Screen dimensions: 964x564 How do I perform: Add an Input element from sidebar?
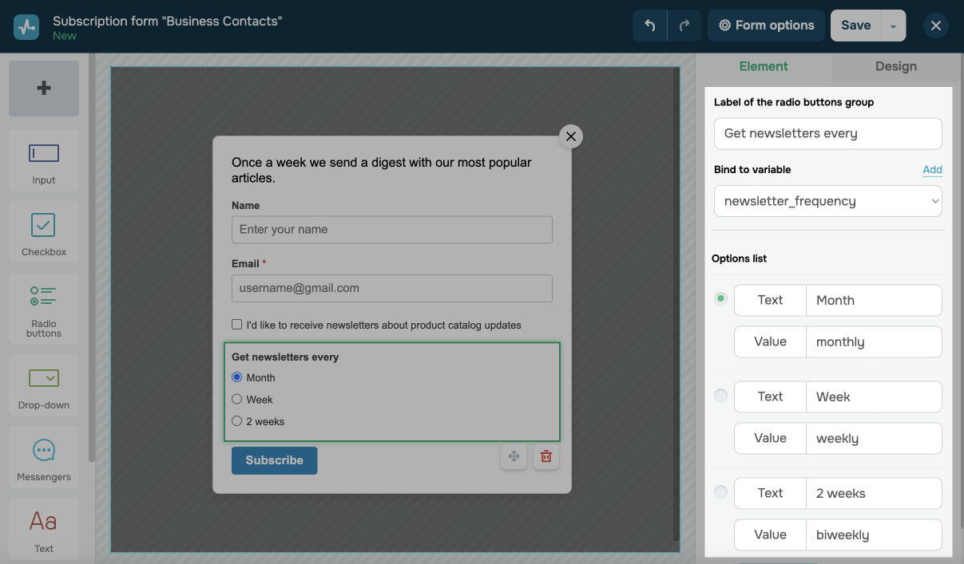click(x=44, y=160)
